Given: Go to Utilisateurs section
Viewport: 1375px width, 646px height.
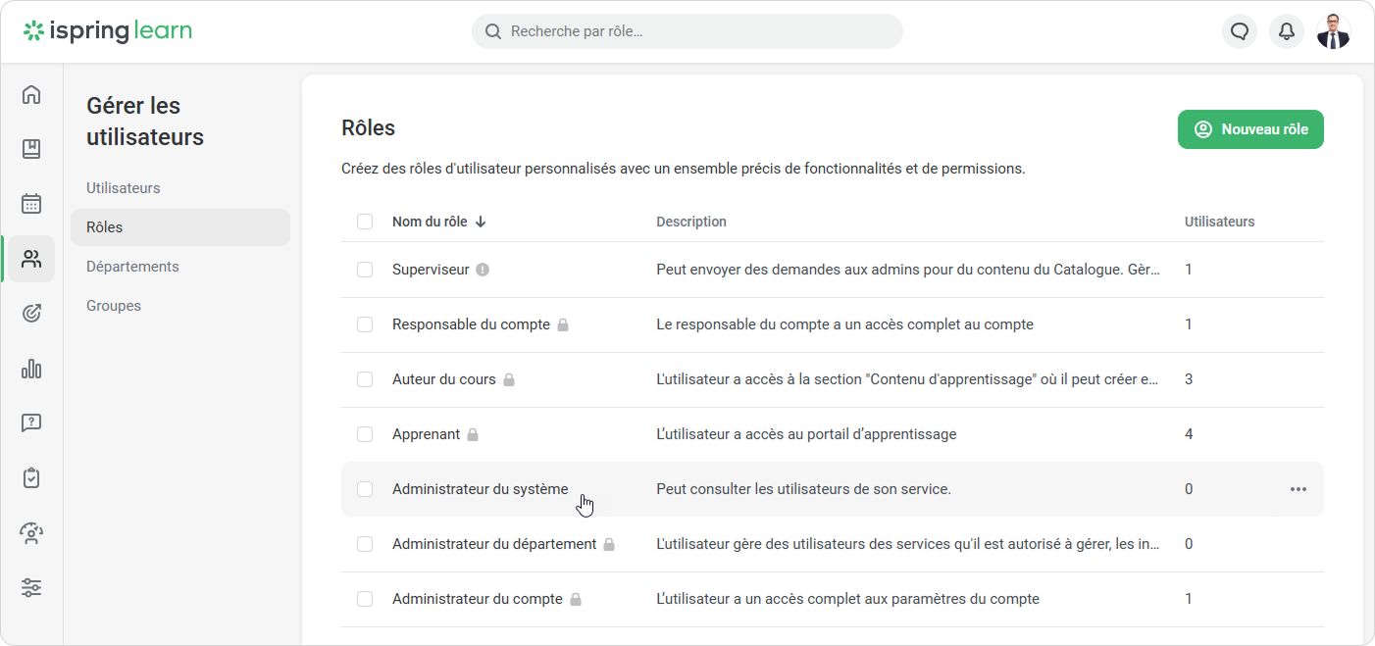Looking at the screenshot, I should click(124, 188).
